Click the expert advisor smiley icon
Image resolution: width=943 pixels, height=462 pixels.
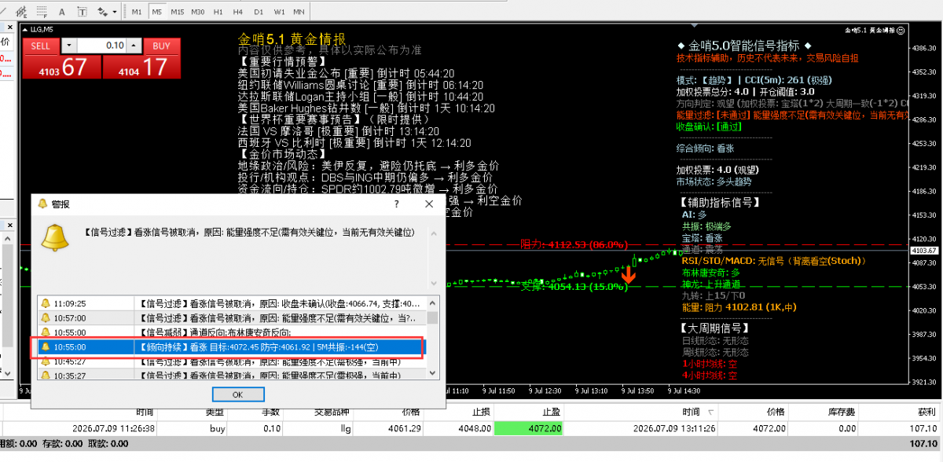pos(901,31)
